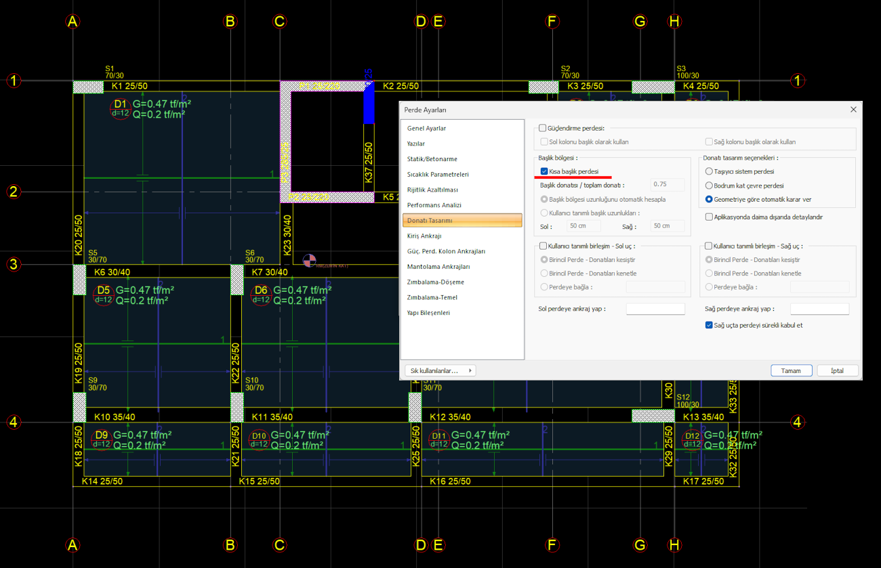Viewport: 881px width, 568px height.
Task: Confirm with the Tamam button
Action: pyautogui.click(x=791, y=370)
